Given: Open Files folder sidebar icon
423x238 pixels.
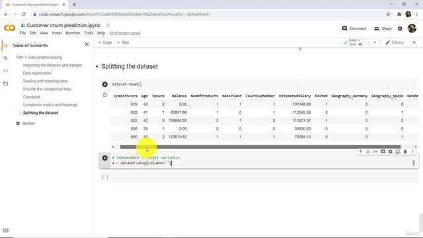Looking at the screenshot, I should [6, 84].
